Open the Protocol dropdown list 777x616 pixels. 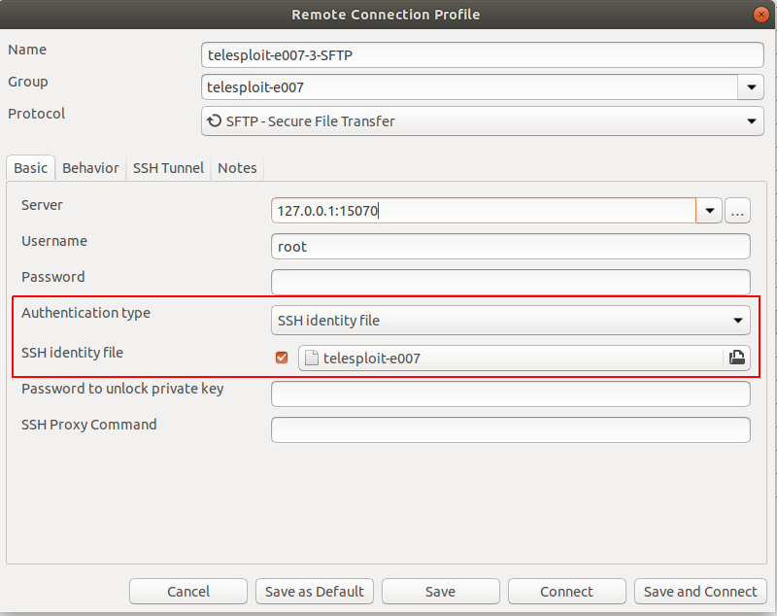pyautogui.click(x=482, y=120)
